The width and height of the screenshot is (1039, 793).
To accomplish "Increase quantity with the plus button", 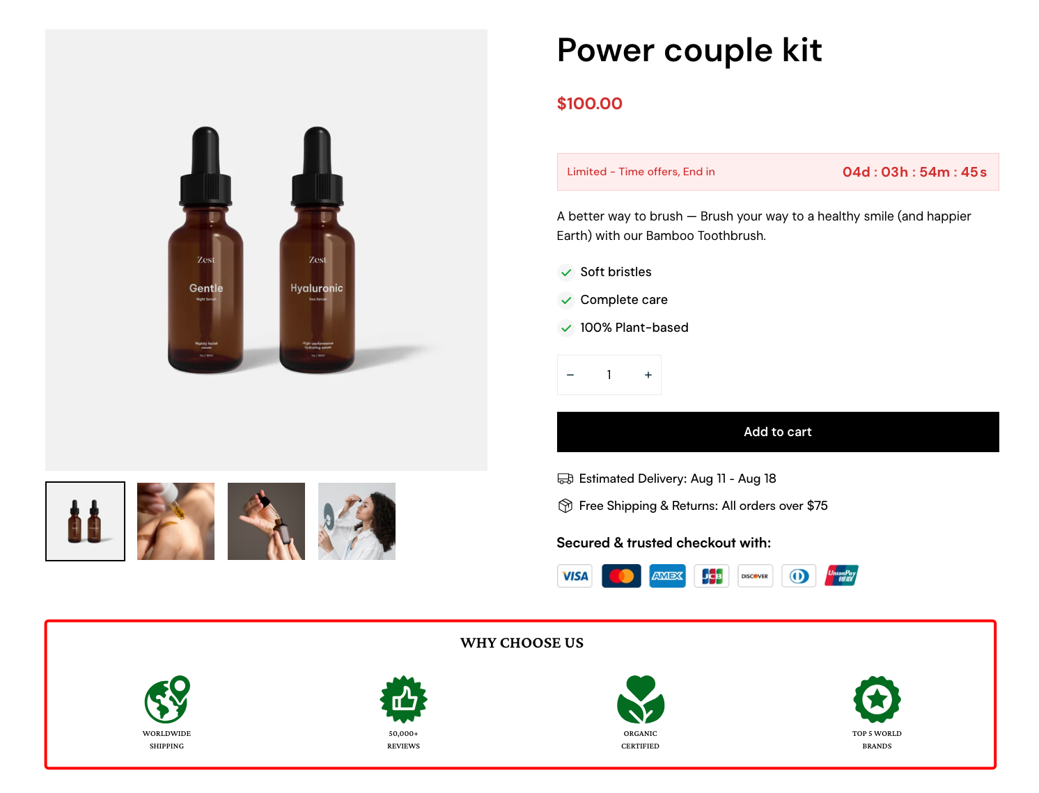I will (648, 375).
